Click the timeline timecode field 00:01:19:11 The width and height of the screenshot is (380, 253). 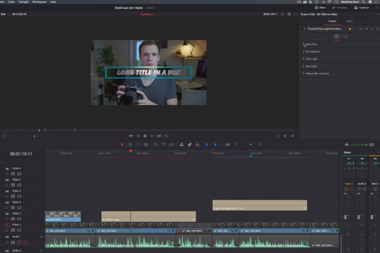[21, 154]
